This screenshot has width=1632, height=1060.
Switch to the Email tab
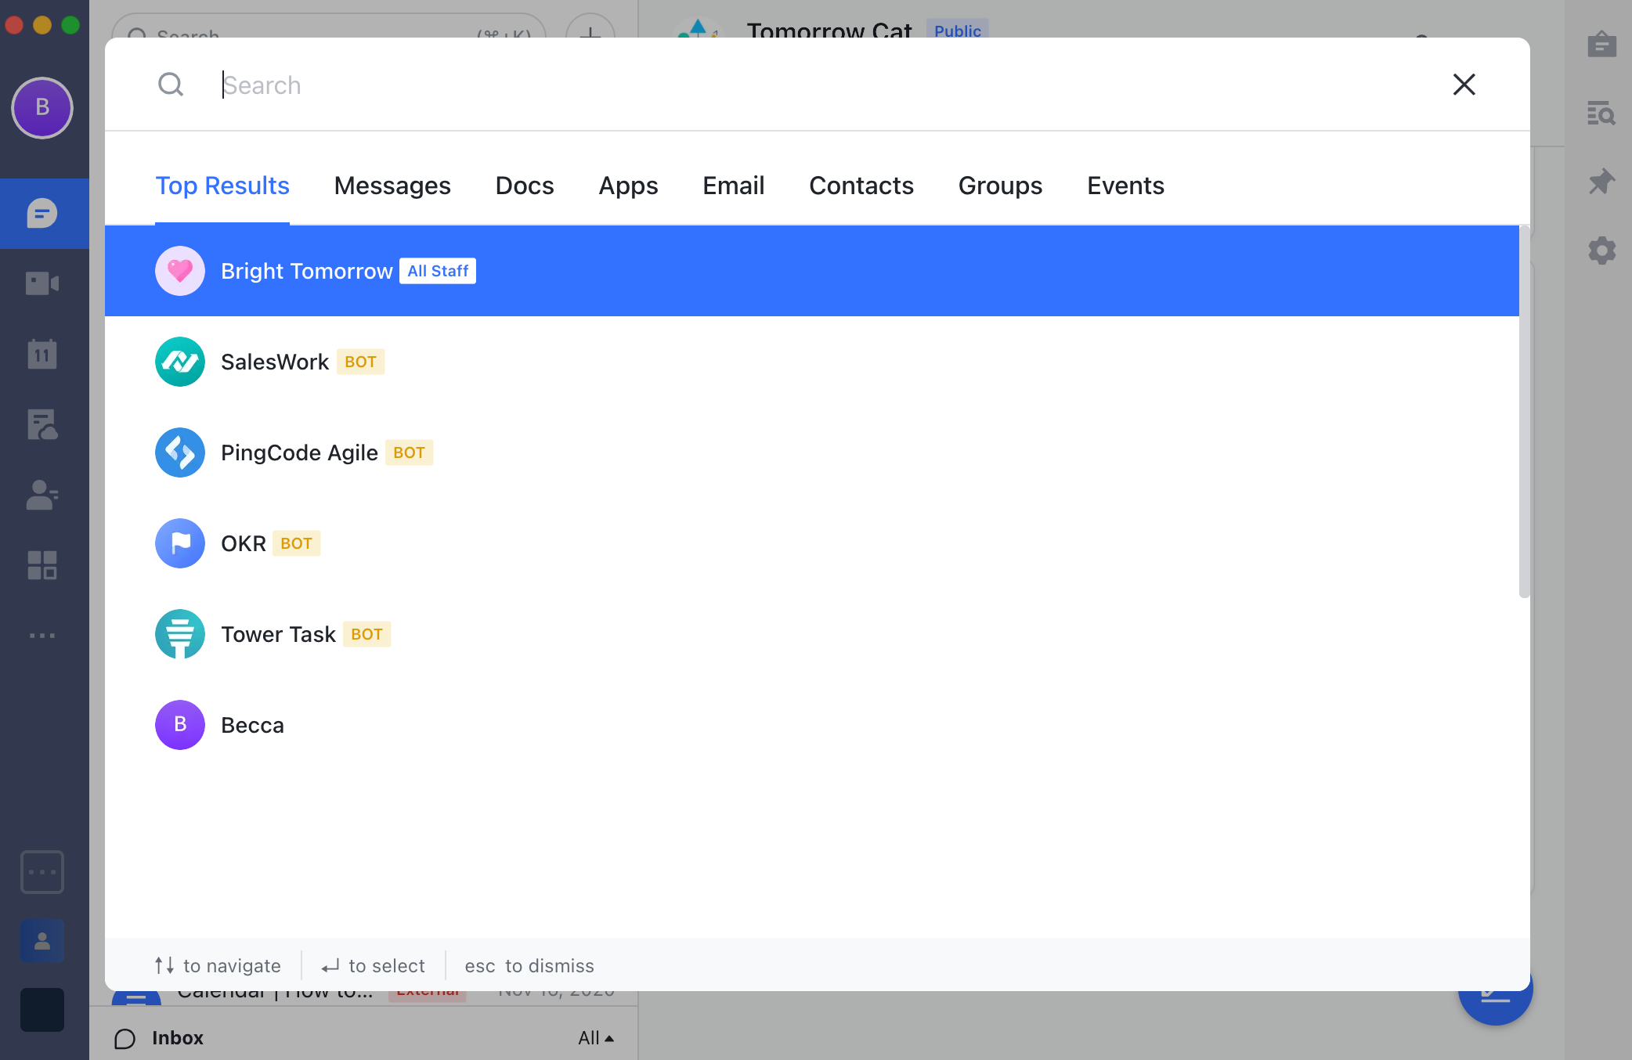click(x=733, y=186)
